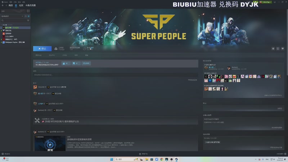This screenshot has height=162, width=288.
Task: Open 游戏购买补偿发放相关说明 article title
Action: [x=79, y=139]
